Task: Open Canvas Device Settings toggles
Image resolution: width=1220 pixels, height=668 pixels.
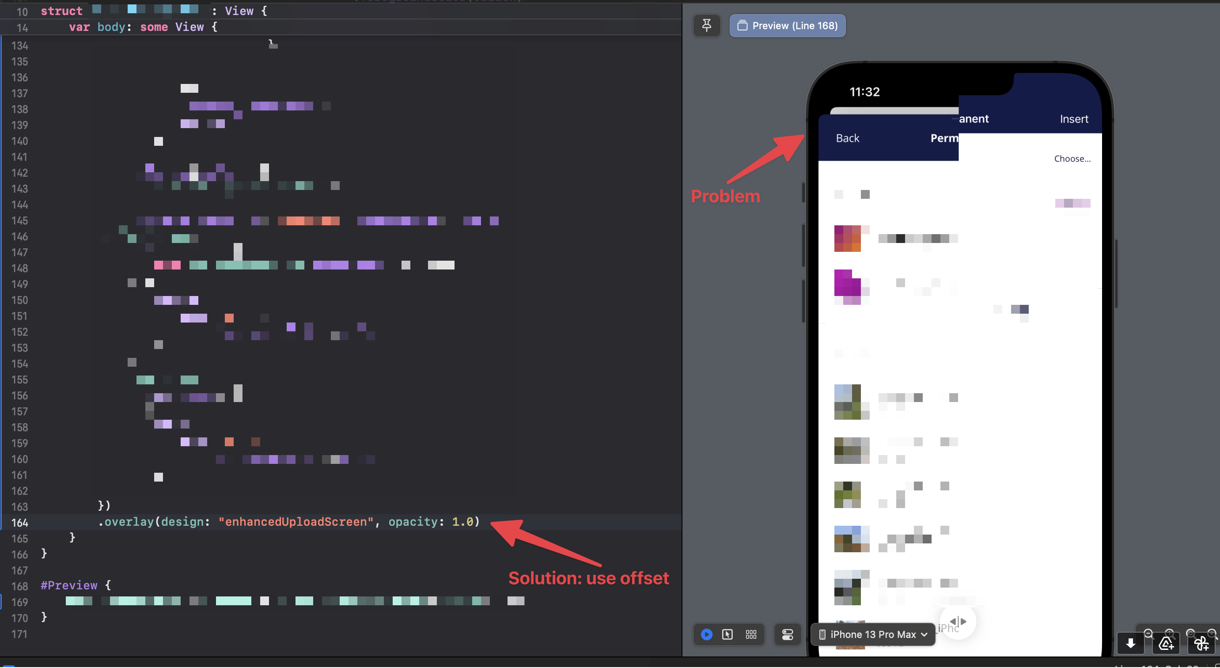Action: coord(788,635)
